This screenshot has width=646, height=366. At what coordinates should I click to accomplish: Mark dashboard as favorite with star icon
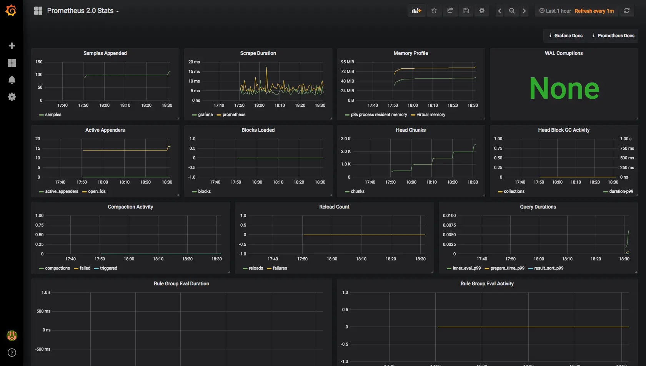pos(434,10)
